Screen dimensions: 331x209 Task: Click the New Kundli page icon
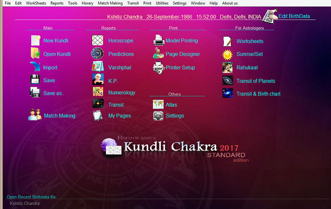click(x=35, y=41)
